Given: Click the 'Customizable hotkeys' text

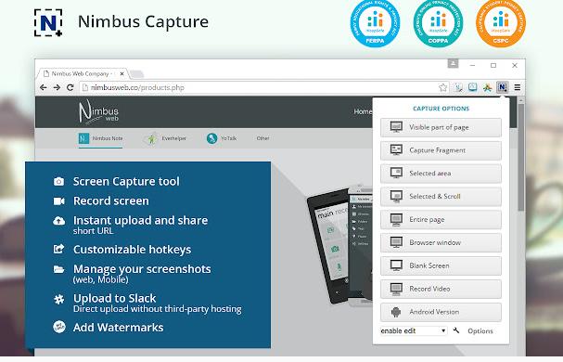Looking at the screenshot, I should 132,249.
